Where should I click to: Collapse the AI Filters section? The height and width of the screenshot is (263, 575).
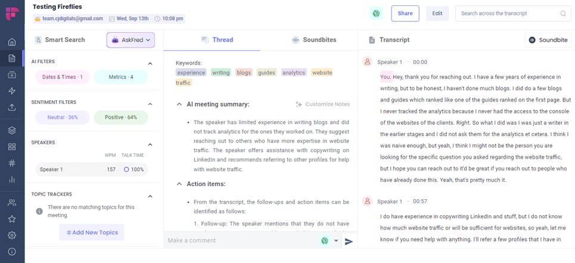click(150, 63)
